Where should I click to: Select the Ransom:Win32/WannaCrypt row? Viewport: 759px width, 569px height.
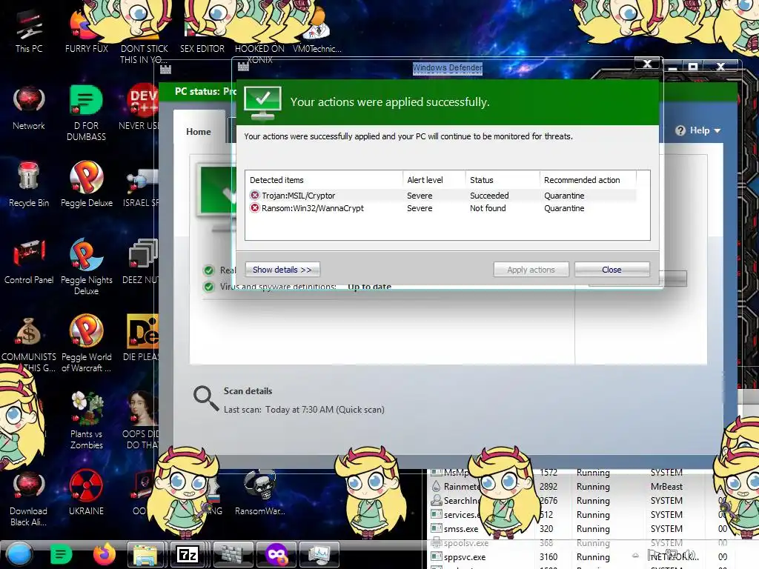point(442,208)
